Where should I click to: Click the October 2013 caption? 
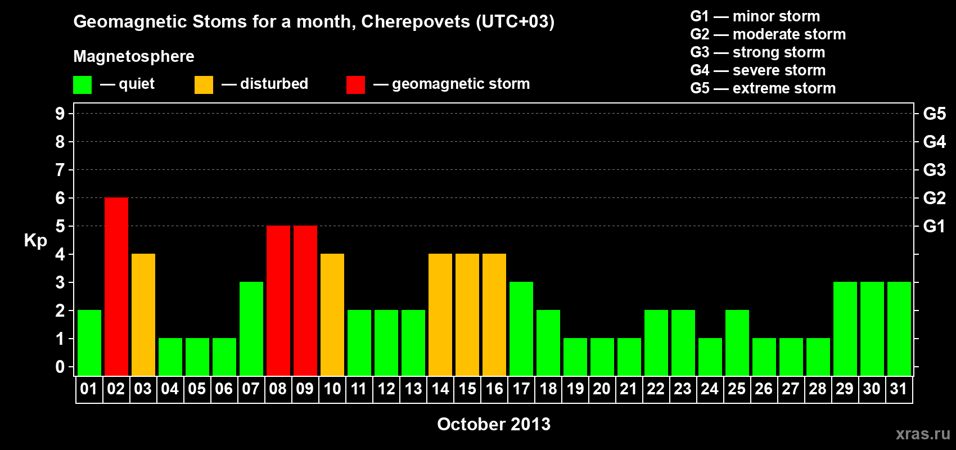tap(494, 424)
